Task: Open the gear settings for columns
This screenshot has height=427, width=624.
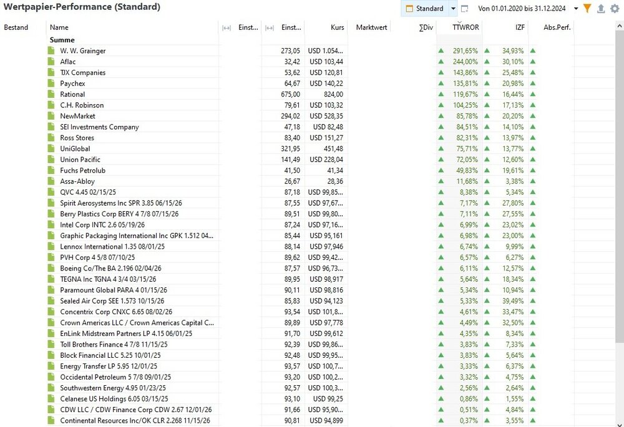Action: tap(615, 8)
